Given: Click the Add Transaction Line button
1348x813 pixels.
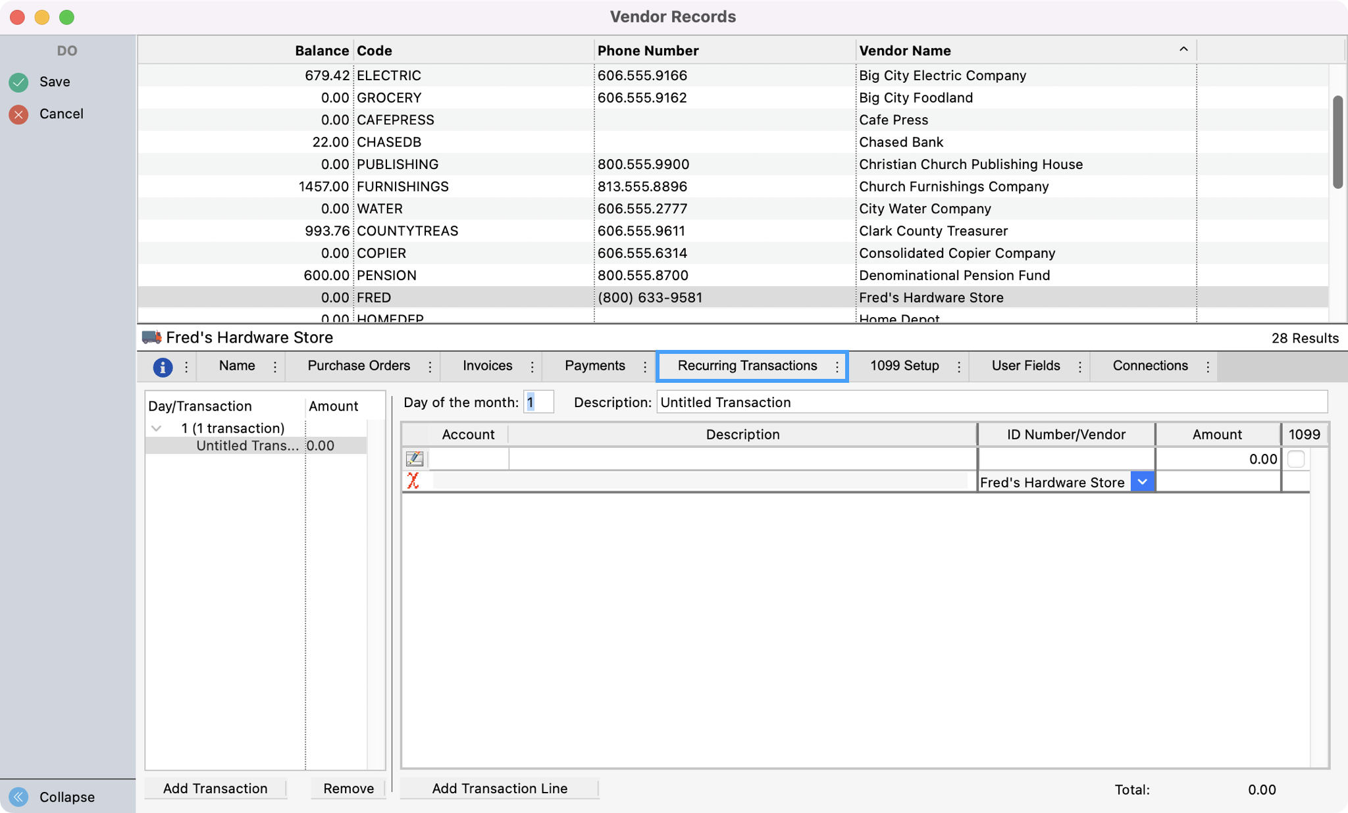Looking at the screenshot, I should (500, 788).
